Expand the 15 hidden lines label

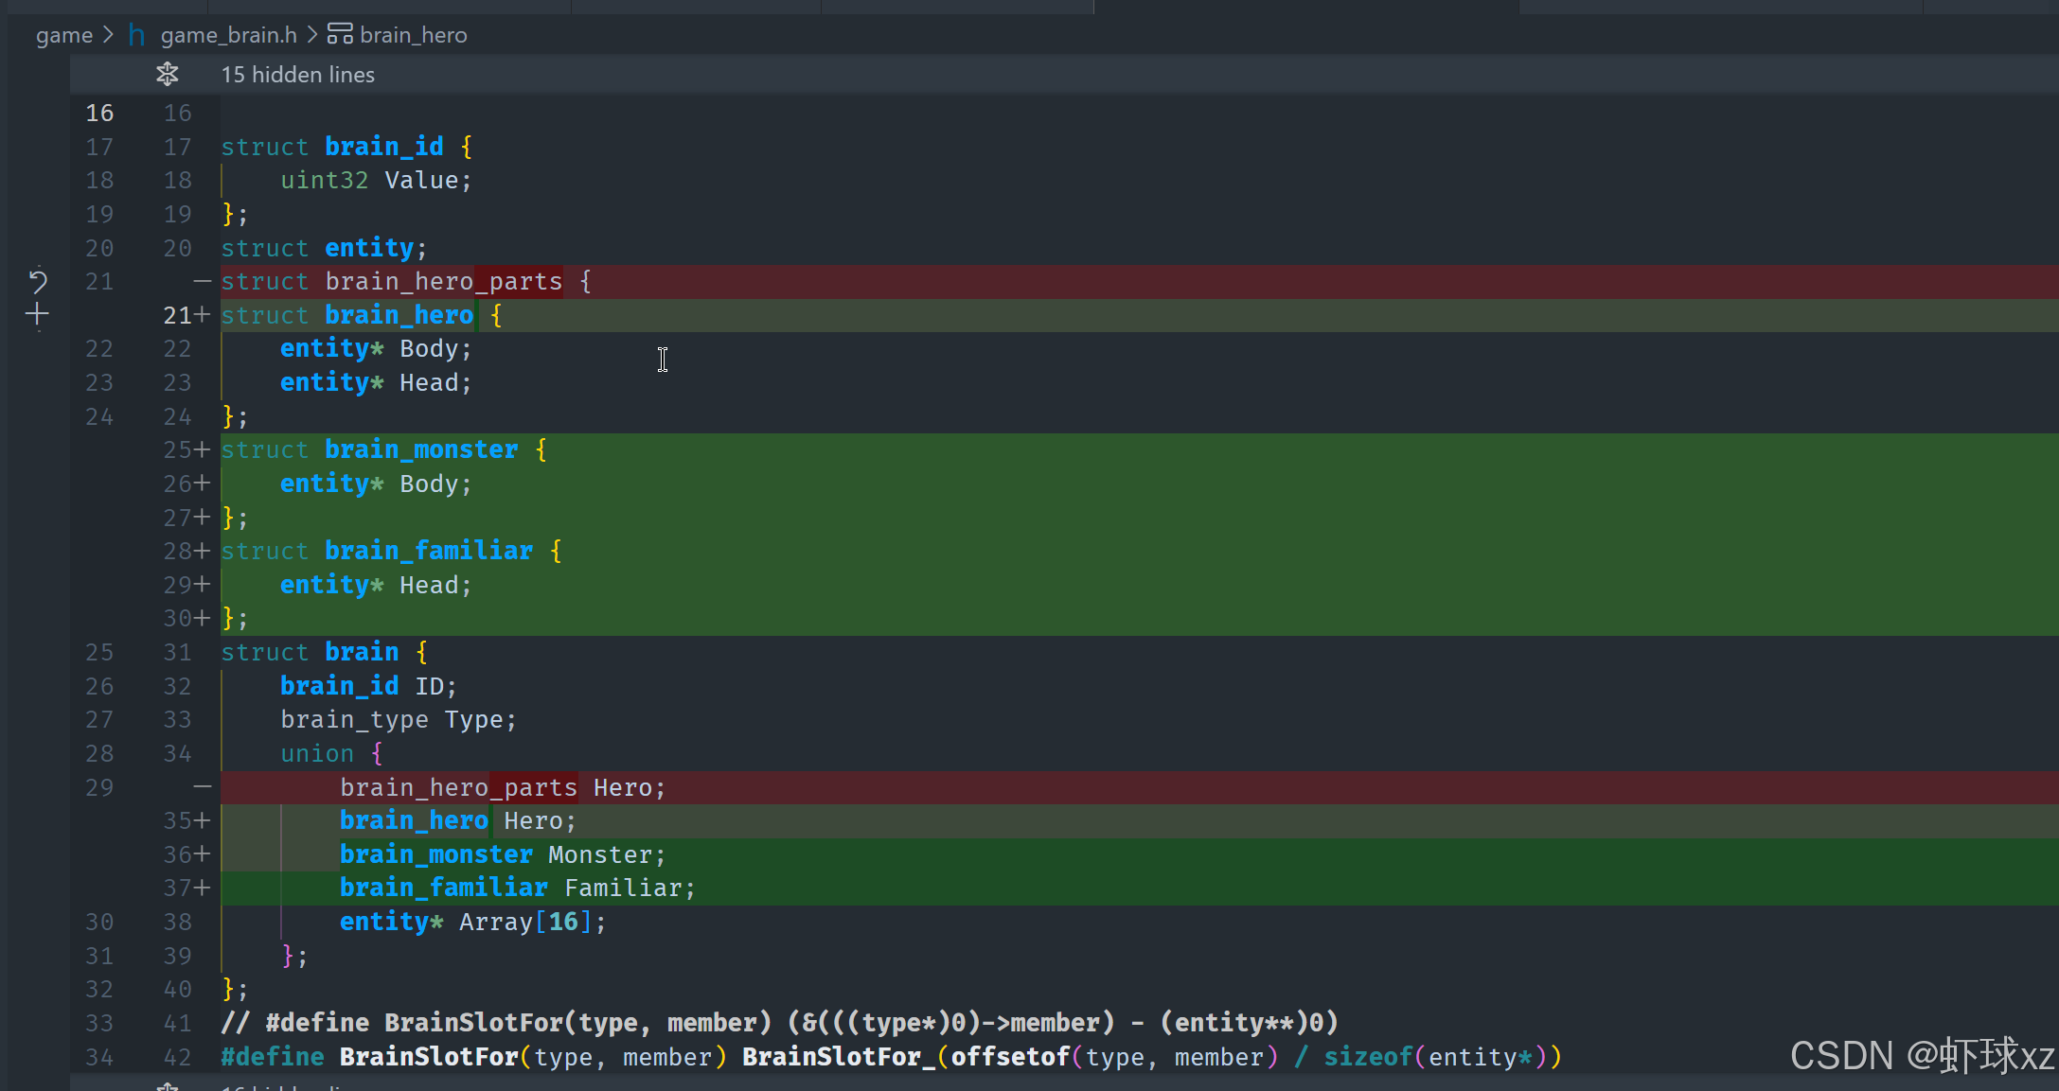297,75
